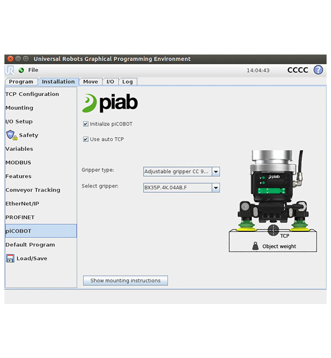The image size is (331, 358).
Task: Click Show mounting instructions button
Action: [x=125, y=280]
